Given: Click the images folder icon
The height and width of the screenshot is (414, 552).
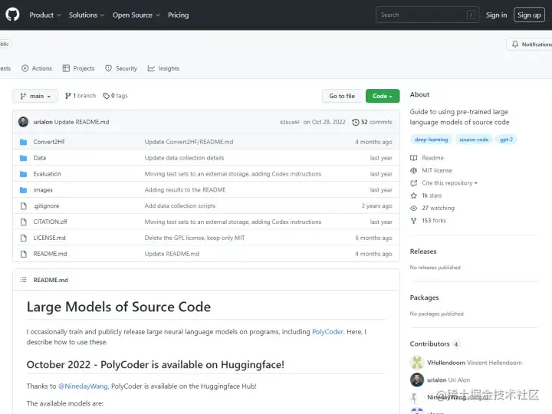Looking at the screenshot, I should point(23,190).
